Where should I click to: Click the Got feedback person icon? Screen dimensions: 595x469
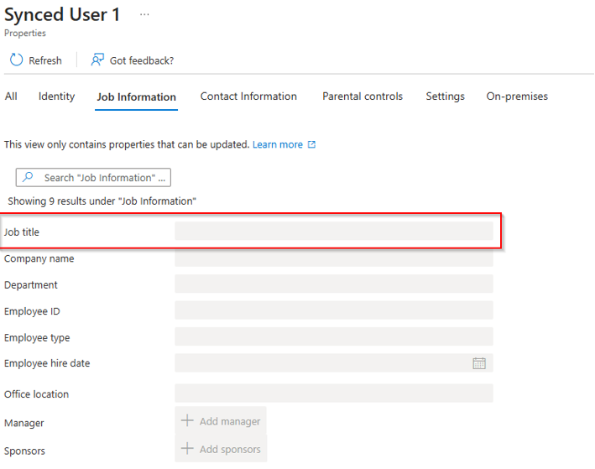click(97, 60)
